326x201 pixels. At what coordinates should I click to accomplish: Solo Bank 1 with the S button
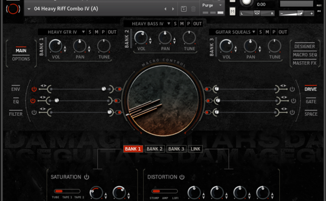click(90, 32)
